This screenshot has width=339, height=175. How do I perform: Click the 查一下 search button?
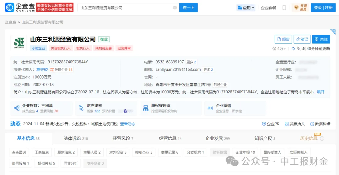(x=189, y=8)
